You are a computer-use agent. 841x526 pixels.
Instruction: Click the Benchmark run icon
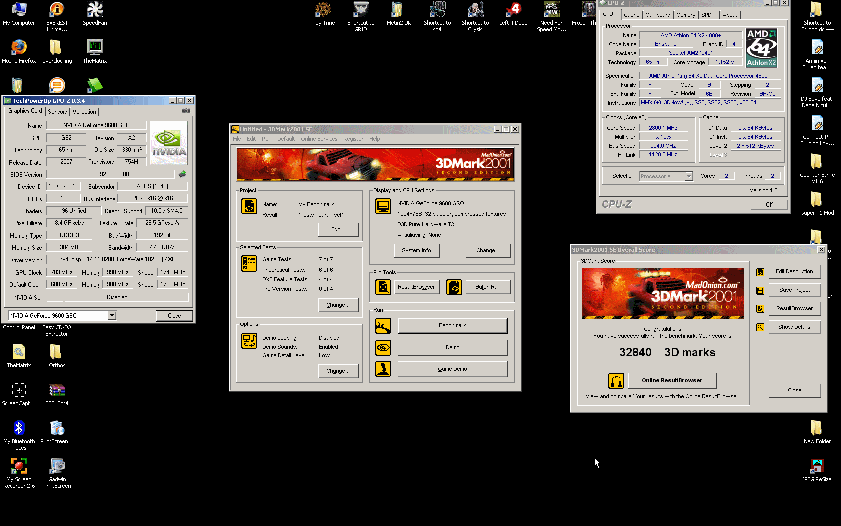point(383,326)
